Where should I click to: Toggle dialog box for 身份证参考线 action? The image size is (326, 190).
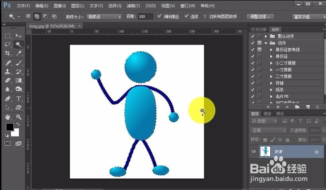pyautogui.click(x=259, y=49)
